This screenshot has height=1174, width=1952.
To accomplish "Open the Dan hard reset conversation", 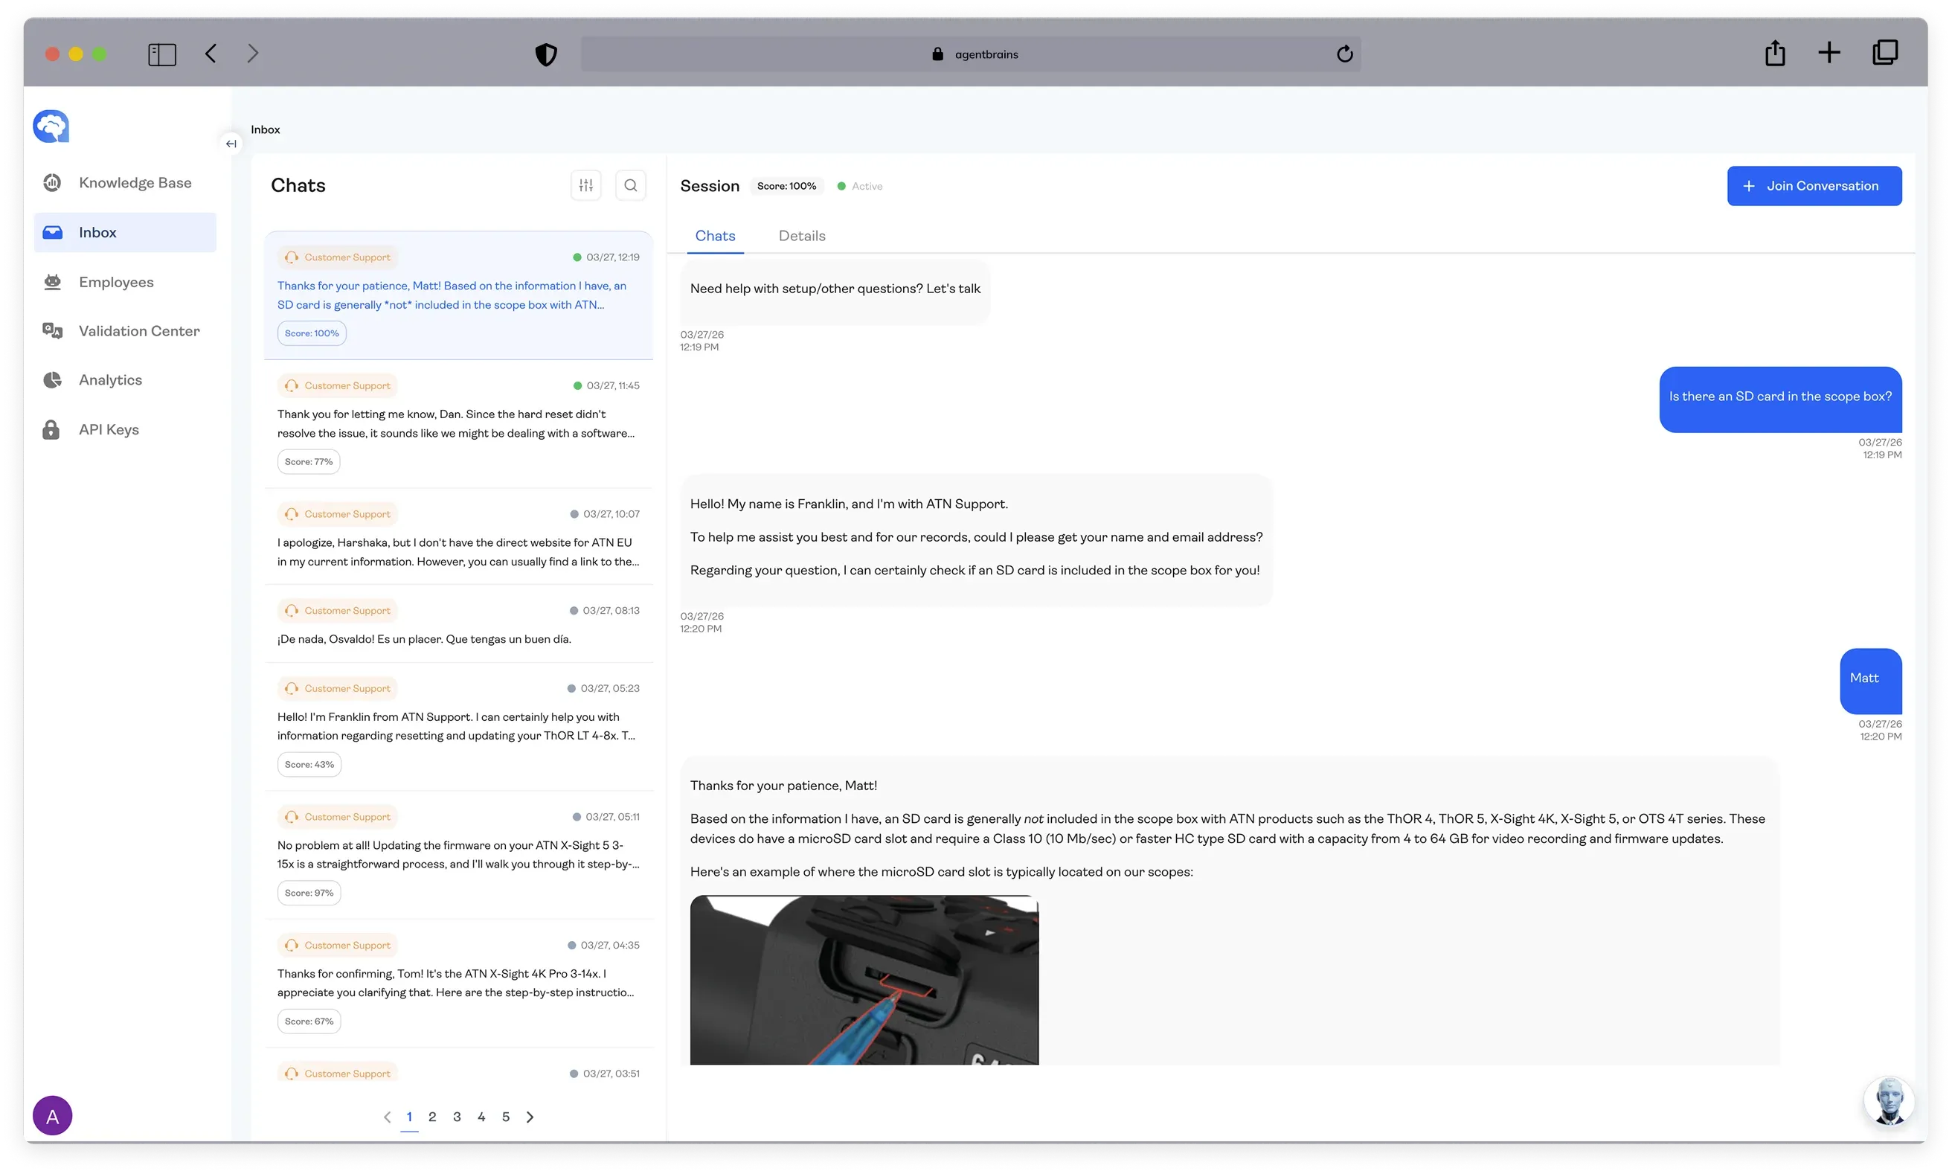I will coord(458,423).
